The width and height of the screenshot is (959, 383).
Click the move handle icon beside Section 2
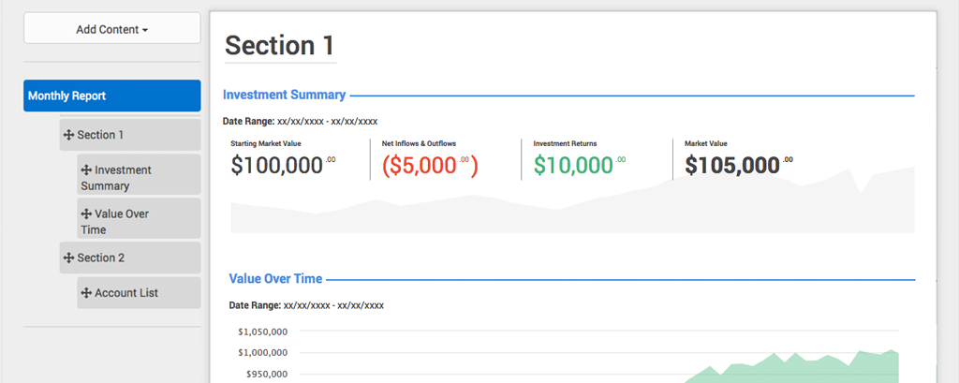click(x=68, y=258)
